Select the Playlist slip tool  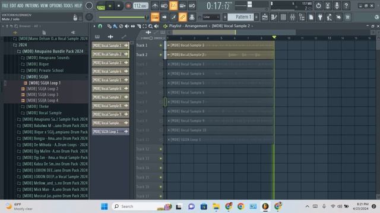coord(133,26)
